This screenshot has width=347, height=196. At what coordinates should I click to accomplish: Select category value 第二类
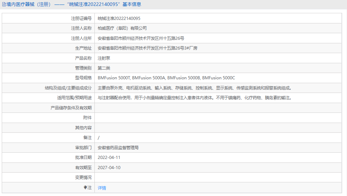pos(104,68)
